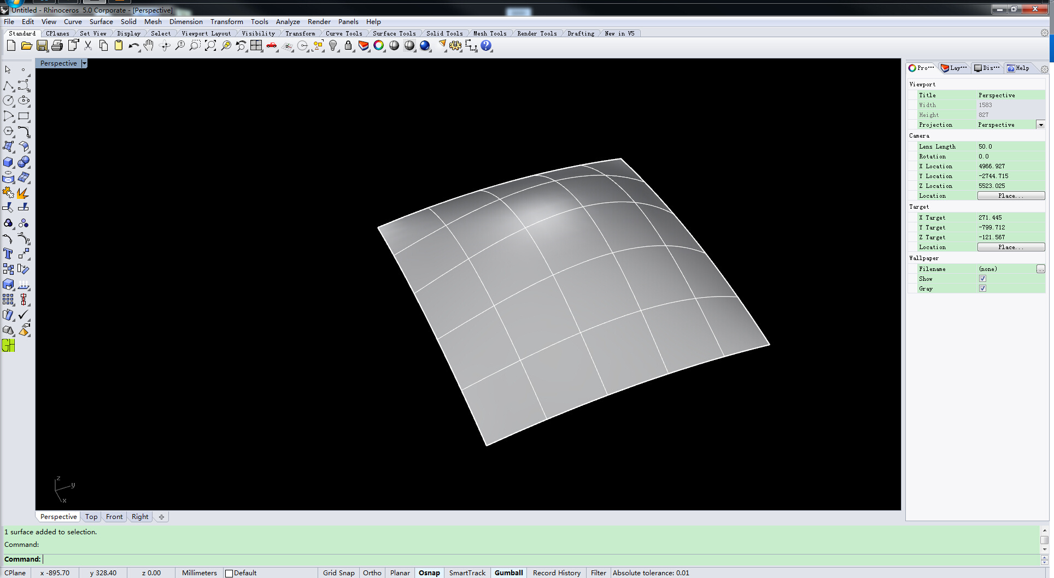Click the Save file icon
This screenshot has width=1054, height=578.
[x=42, y=46]
